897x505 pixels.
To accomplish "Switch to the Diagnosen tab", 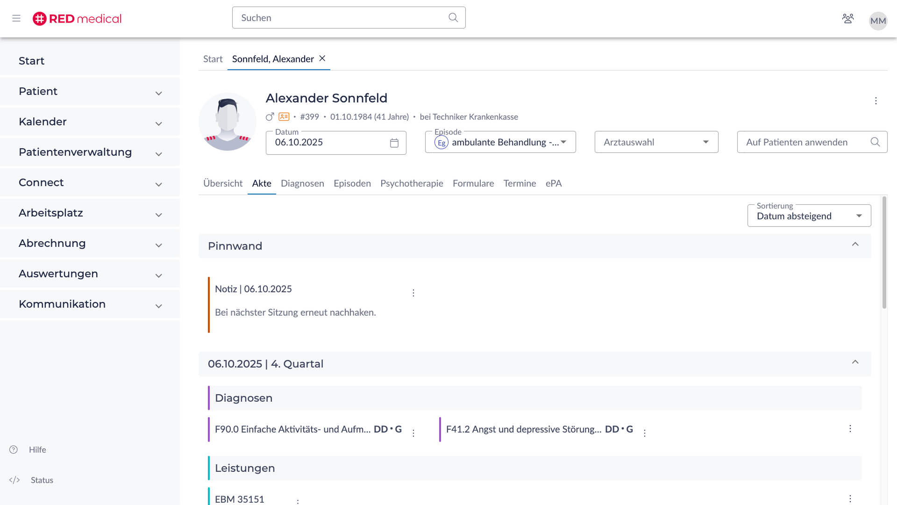I will click(x=302, y=183).
